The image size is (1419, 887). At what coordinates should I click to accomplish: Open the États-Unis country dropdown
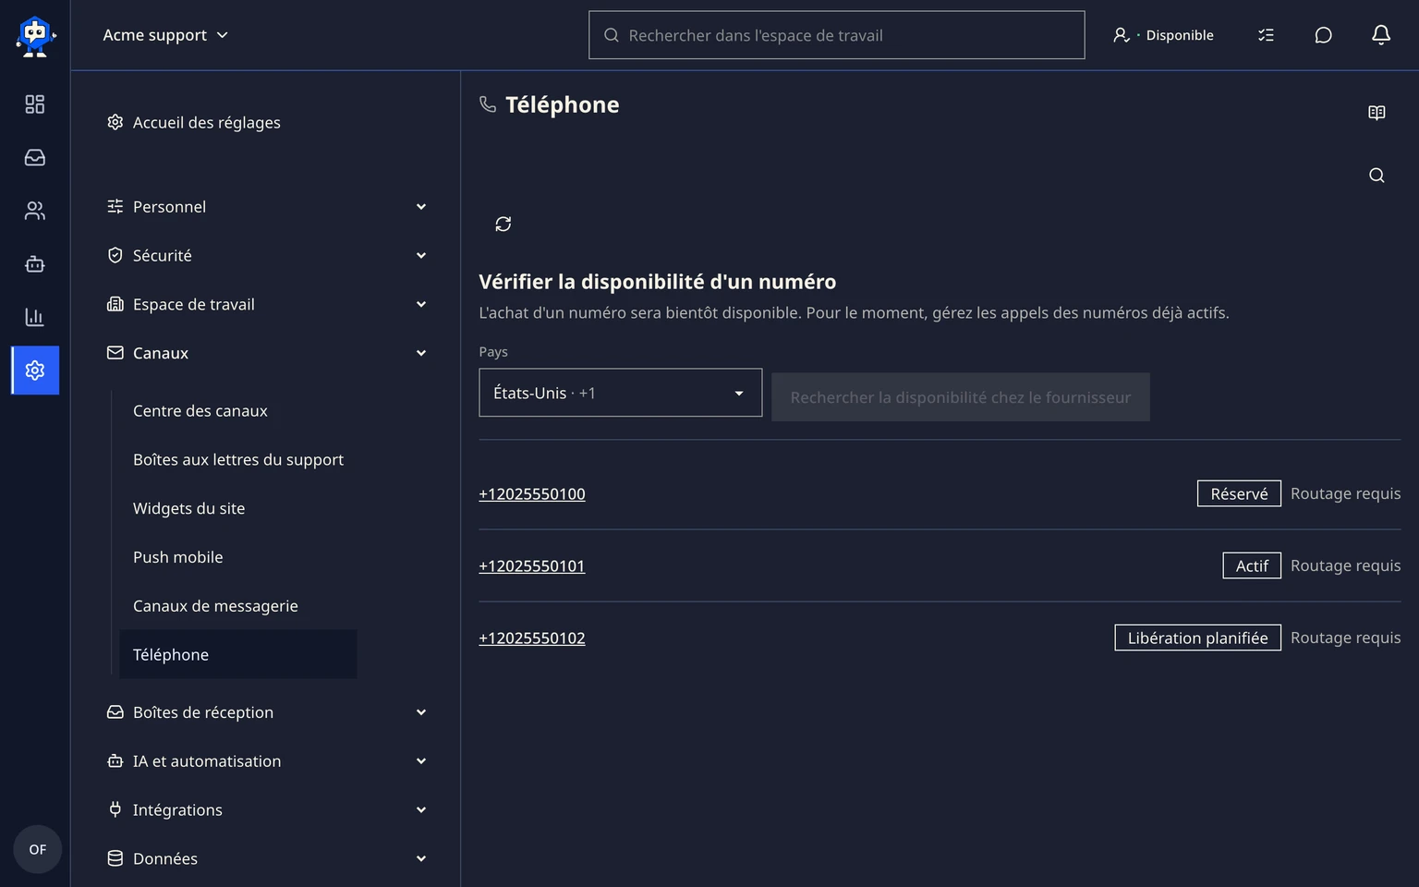620,393
